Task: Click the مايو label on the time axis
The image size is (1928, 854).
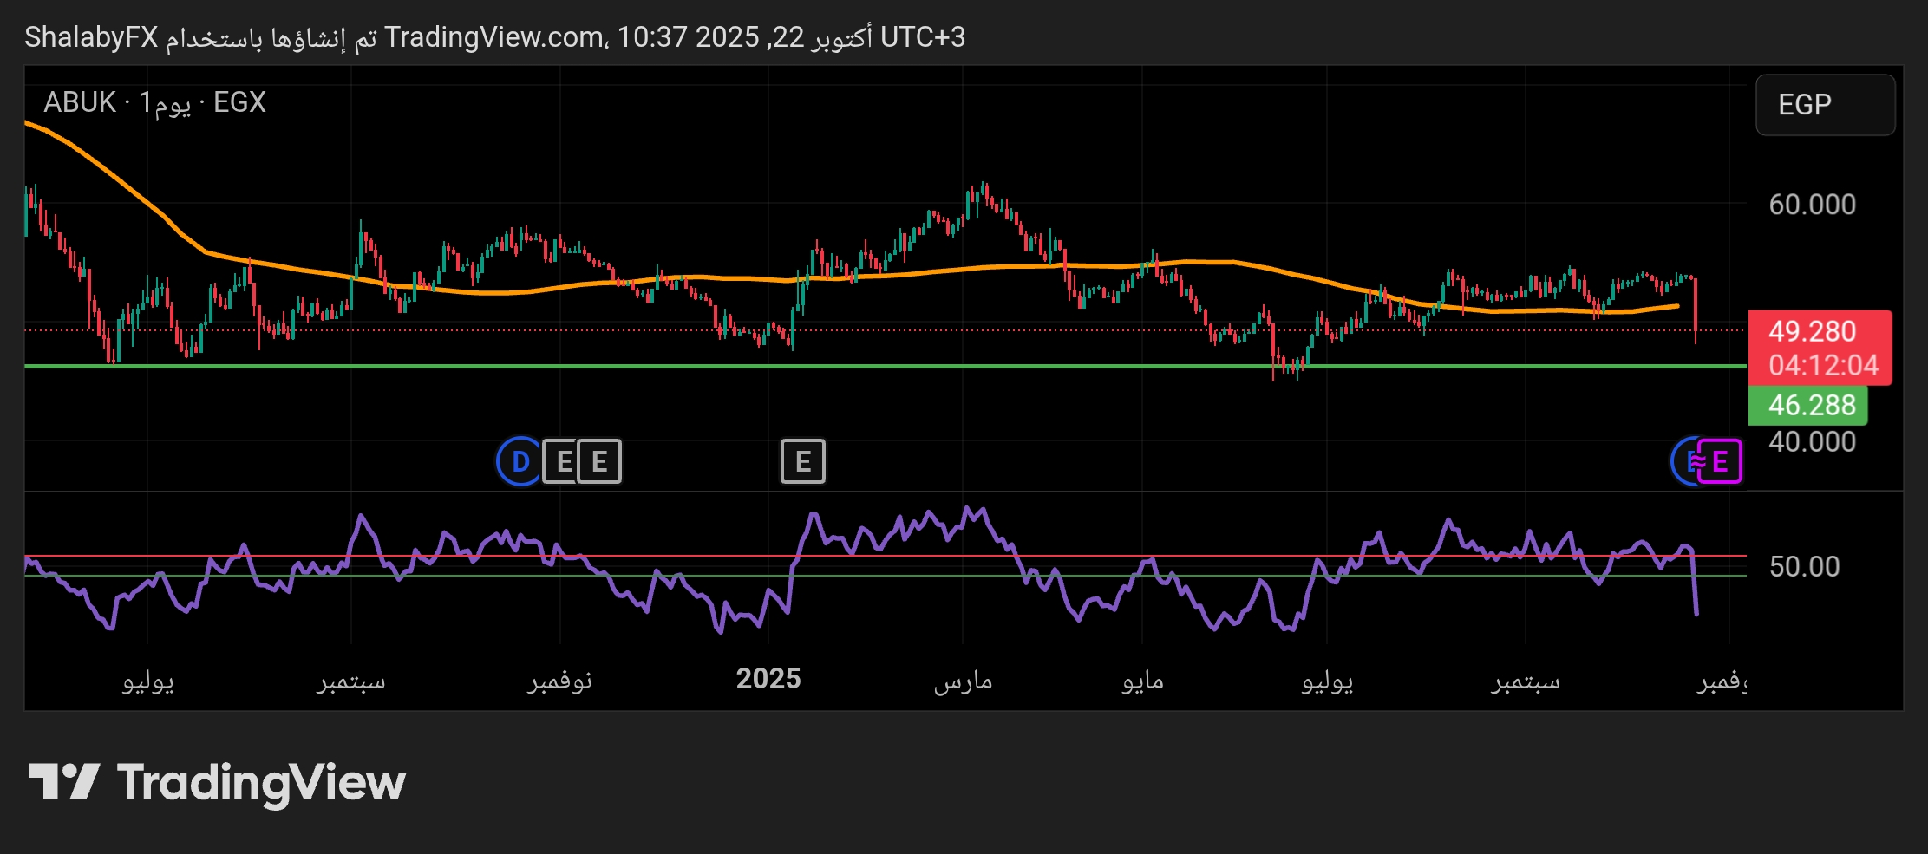Action: click(1142, 681)
